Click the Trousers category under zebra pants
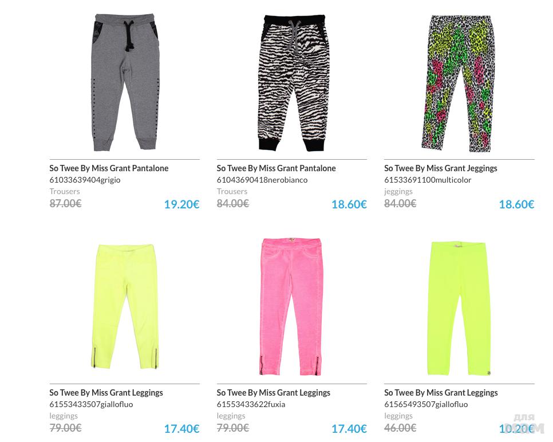The image size is (553, 442). click(232, 192)
